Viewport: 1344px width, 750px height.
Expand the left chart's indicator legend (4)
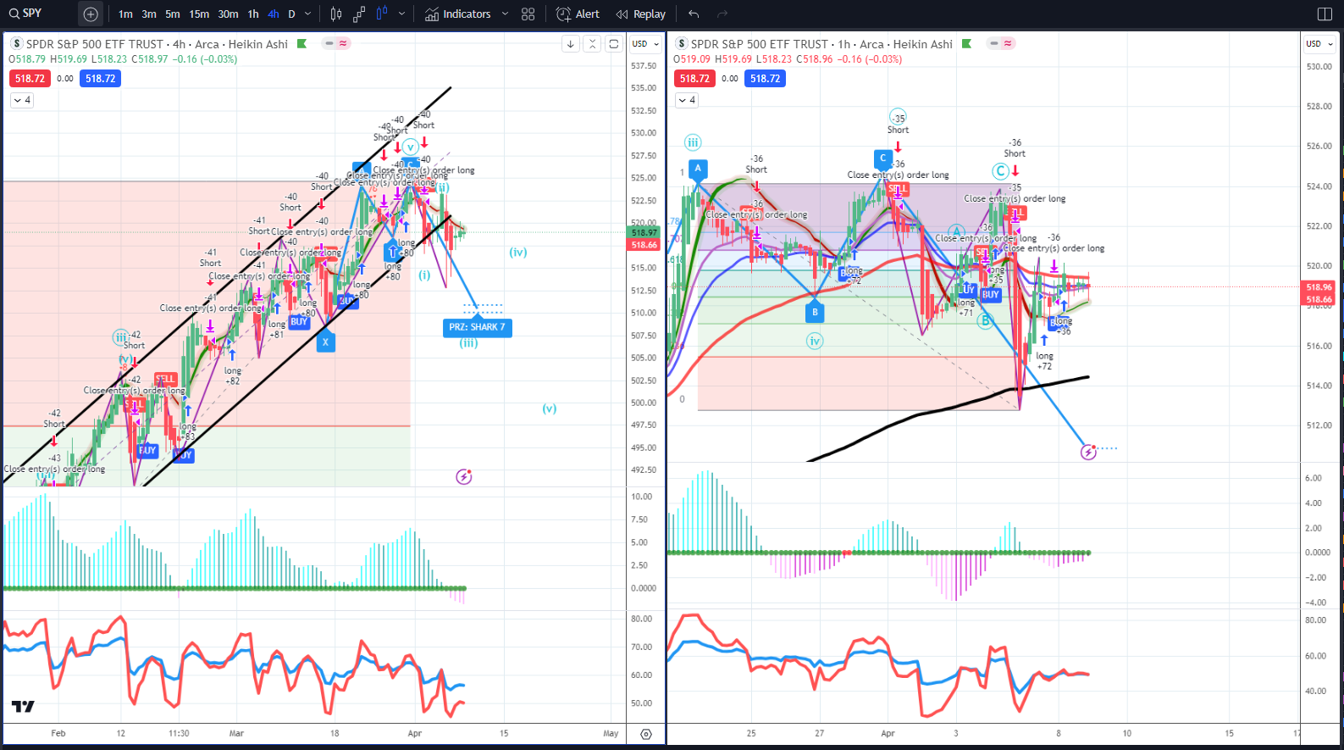click(x=22, y=100)
